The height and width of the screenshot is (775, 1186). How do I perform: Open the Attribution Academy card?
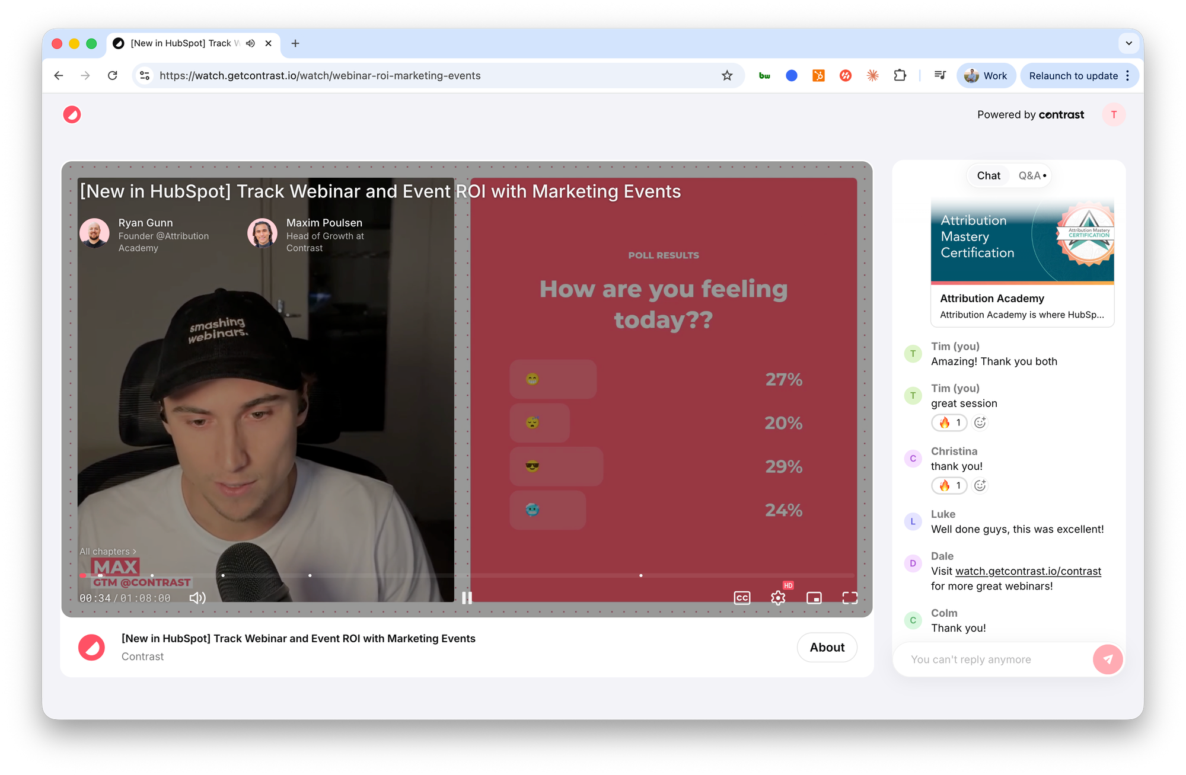point(1022,262)
